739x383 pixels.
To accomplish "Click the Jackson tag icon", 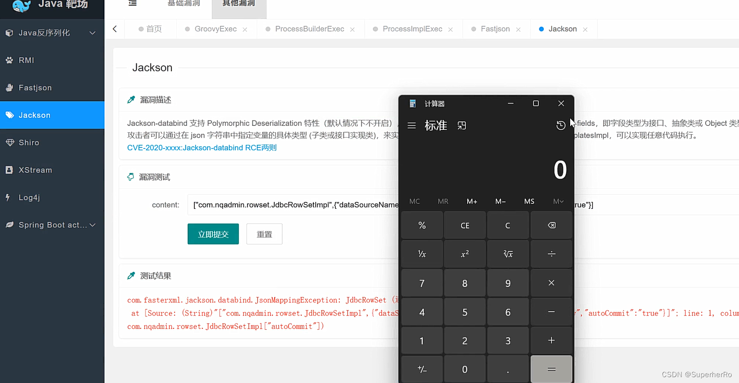I will [x=9, y=115].
